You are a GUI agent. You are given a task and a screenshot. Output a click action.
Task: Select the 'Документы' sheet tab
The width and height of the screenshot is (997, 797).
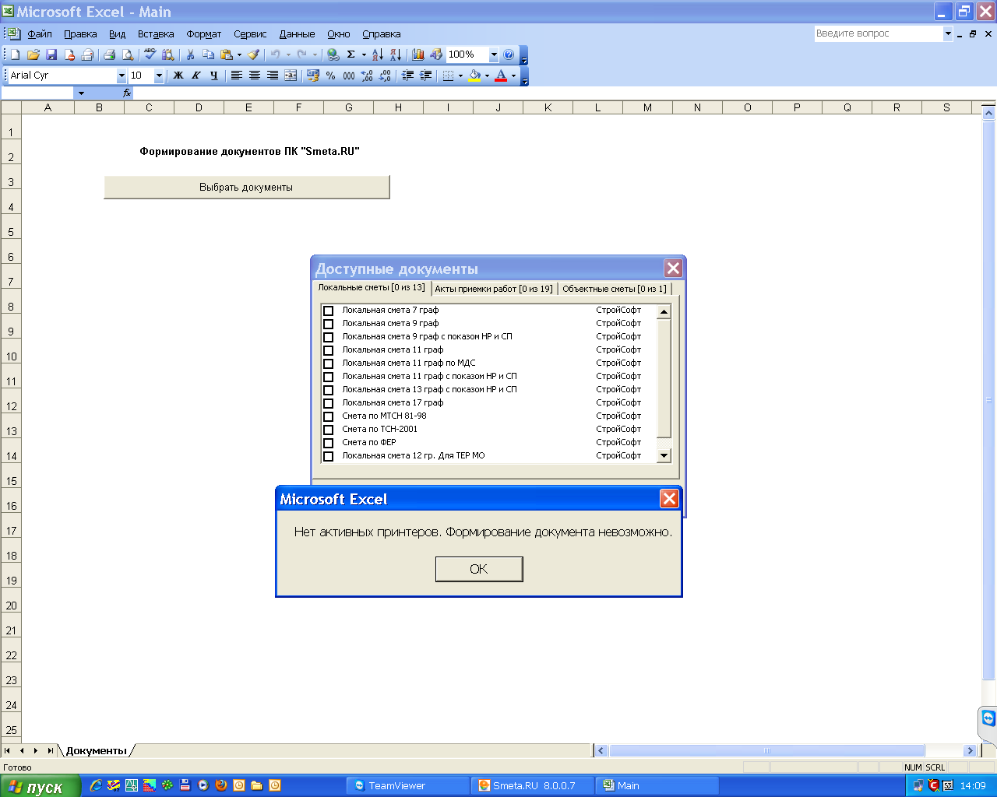click(96, 751)
